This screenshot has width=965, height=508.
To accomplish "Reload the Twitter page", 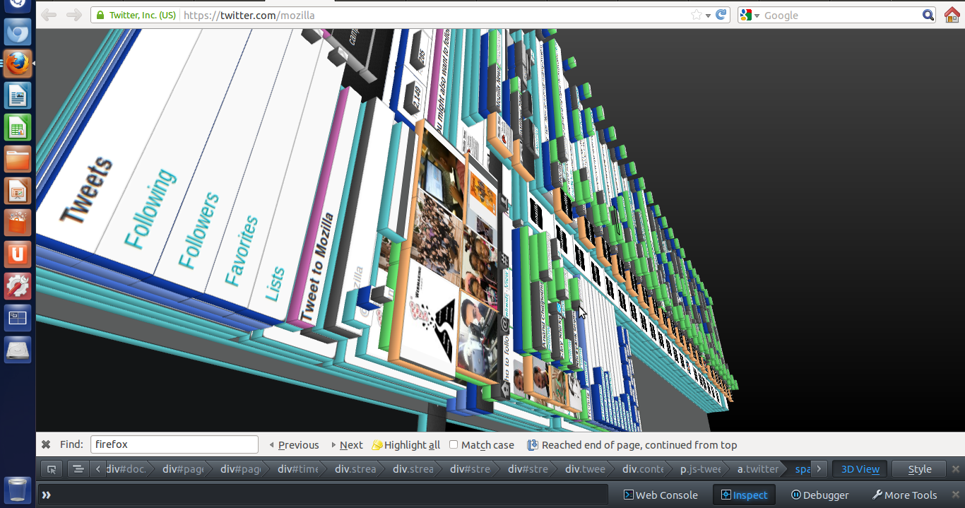I will [x=721, y=15].
